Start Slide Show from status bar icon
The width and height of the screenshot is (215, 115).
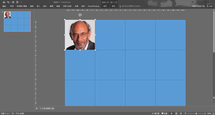185,113
